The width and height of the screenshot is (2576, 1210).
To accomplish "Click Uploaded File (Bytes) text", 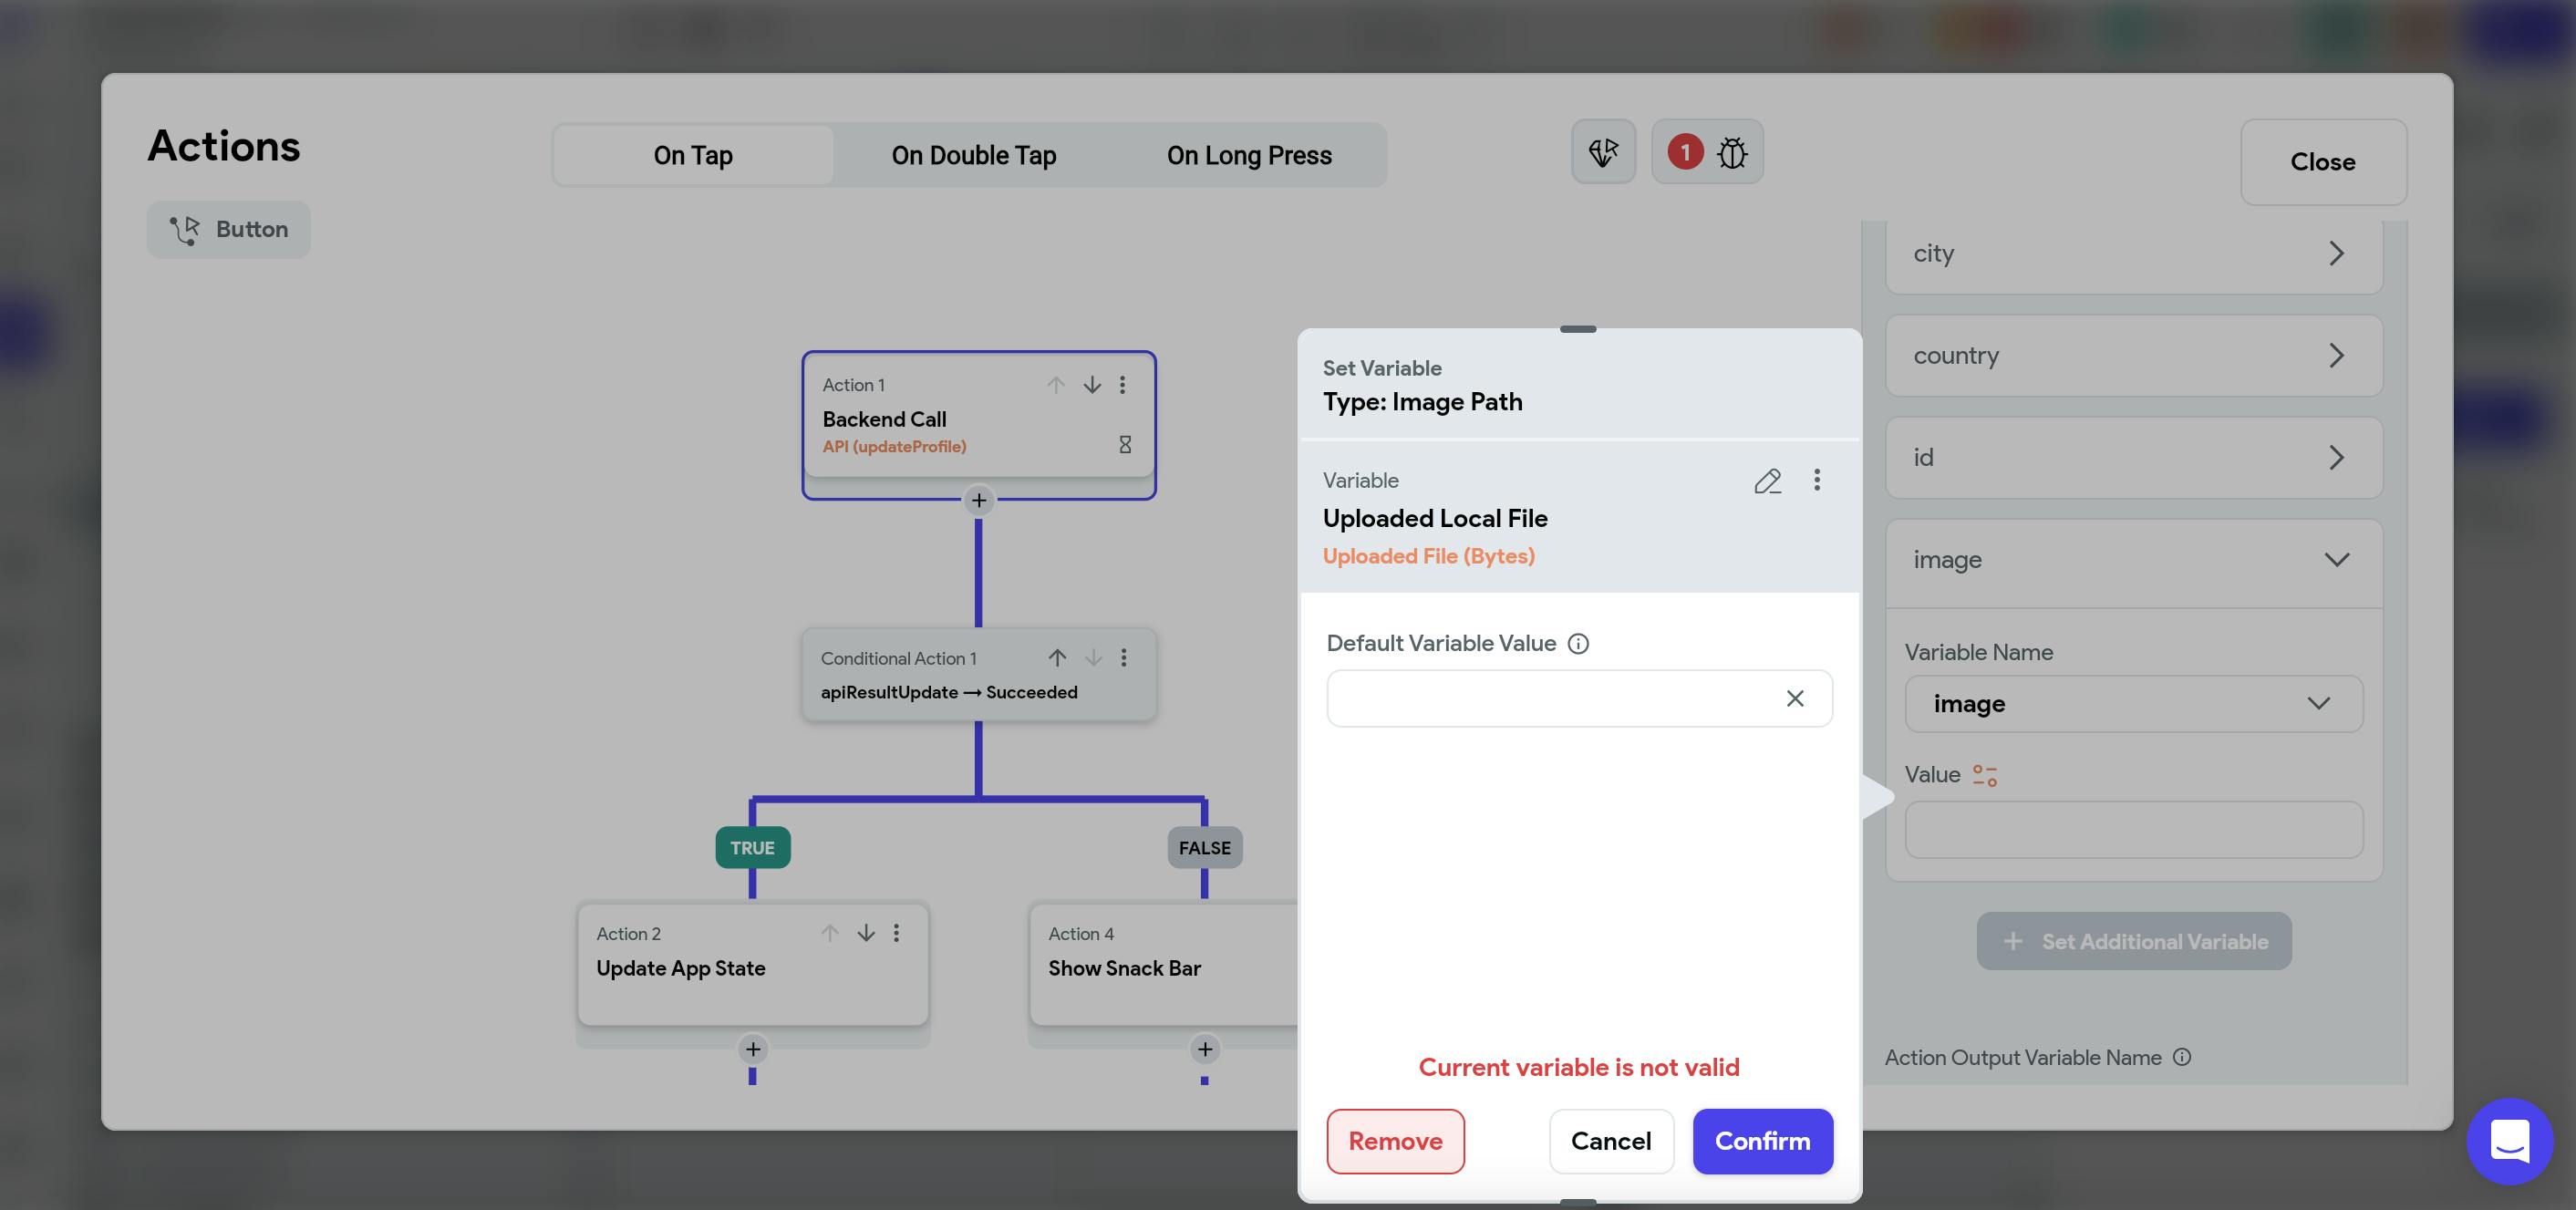I will pos(1428,556).
